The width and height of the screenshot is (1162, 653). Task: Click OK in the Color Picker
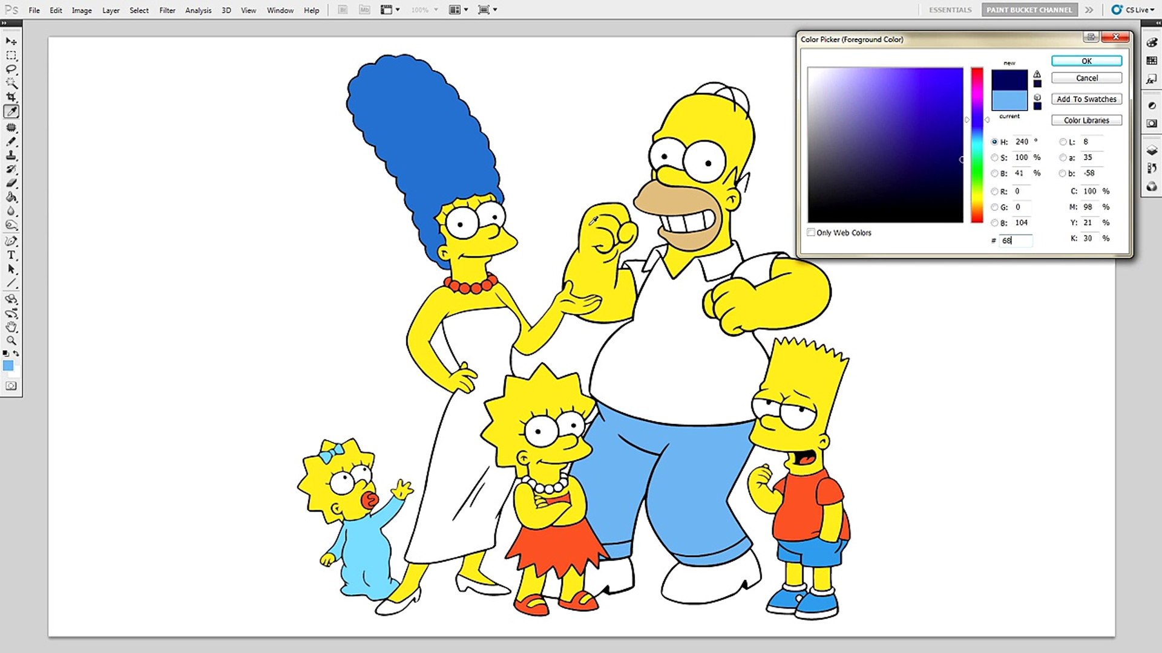[x=1086, y=61]
